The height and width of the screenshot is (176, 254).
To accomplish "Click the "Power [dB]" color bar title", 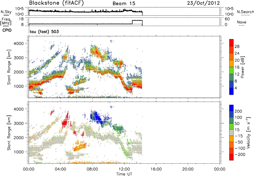I will (243, 67).
